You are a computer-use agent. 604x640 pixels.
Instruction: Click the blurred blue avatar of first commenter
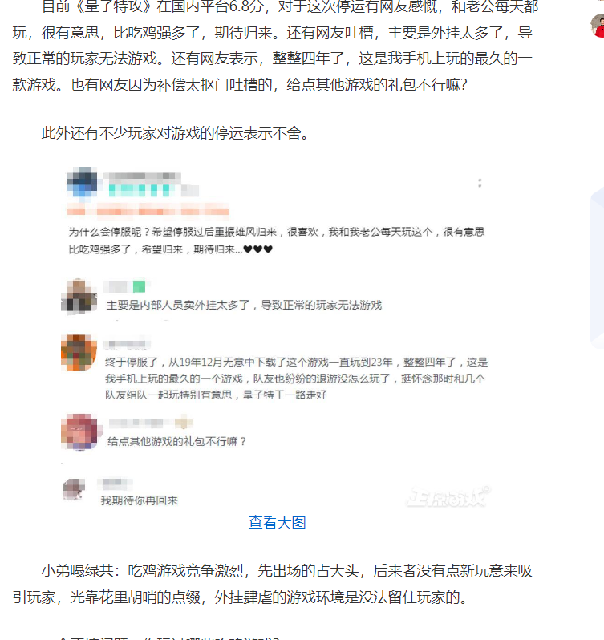coord(82,181)
